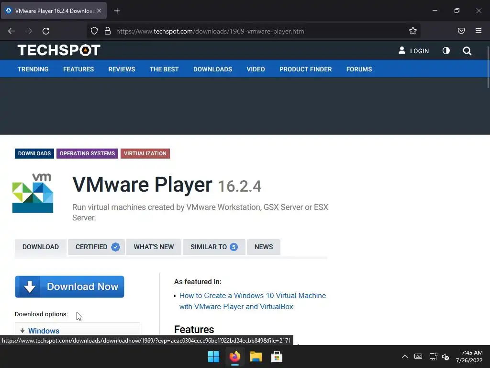Expand the Windows download option
490x368 pixels.
click(x=44, y=331)
